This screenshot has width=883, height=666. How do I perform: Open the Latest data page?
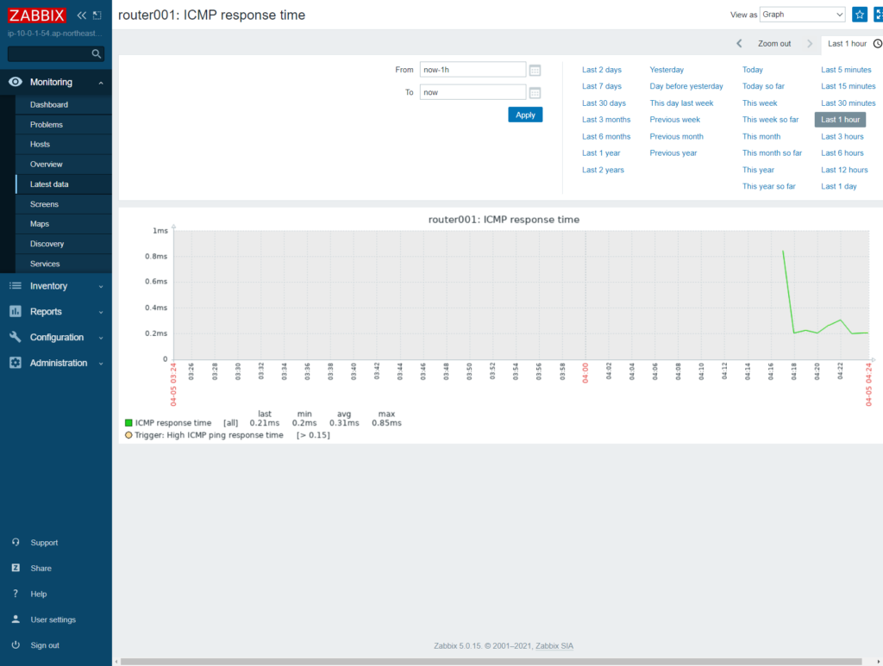pyautogui.click(x=49, y=184)
